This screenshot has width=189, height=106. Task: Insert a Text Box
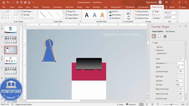click(x=25, y=15)
